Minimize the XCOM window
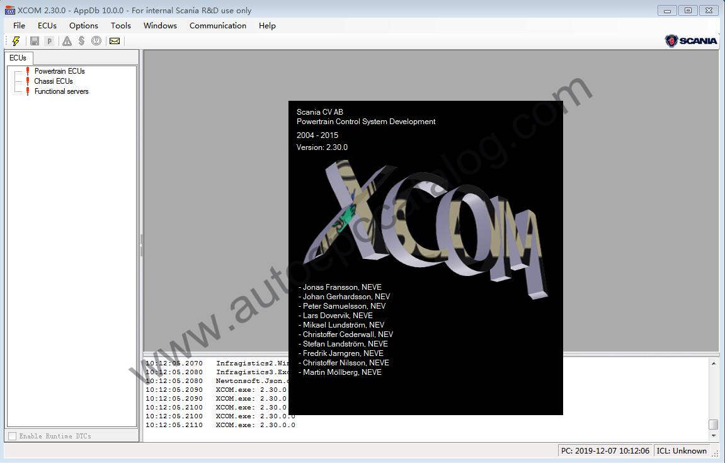This screenshot has width=725, height=463. point(667,10)
